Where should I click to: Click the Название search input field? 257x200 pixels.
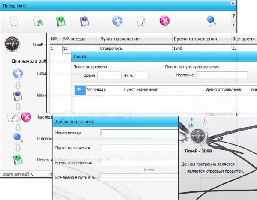click(222, 75)
